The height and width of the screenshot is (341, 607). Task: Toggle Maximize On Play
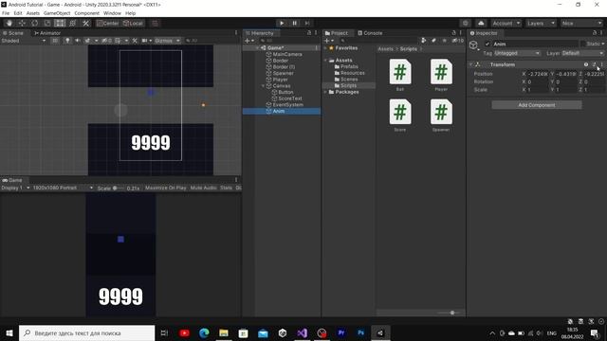click(166, 188)
